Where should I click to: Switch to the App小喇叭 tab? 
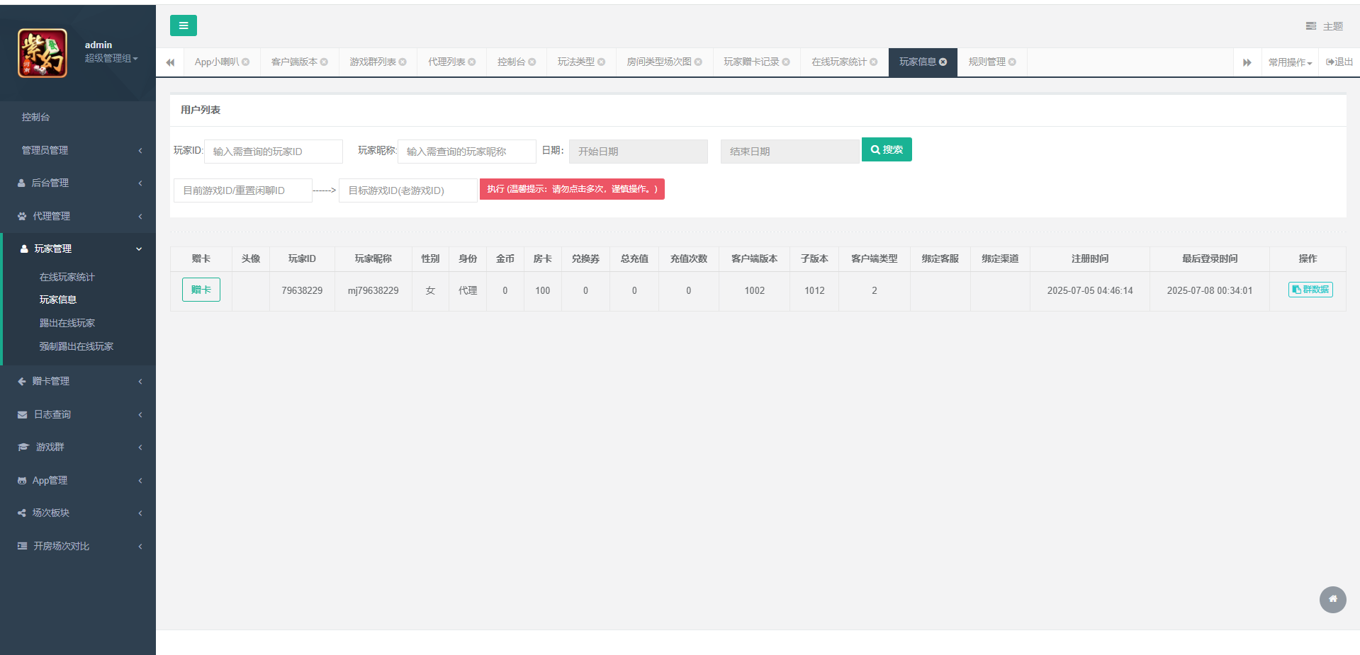(216, 62)
